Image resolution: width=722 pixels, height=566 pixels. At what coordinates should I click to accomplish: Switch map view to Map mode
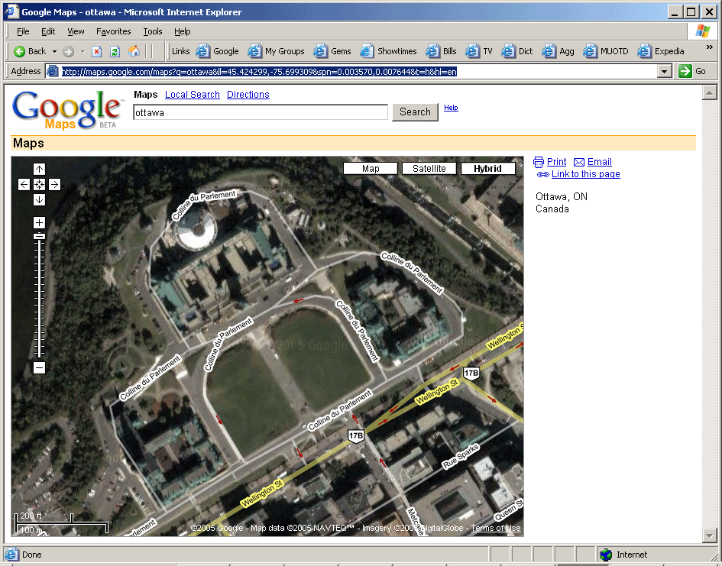pyautogui.click(x=371, y=169)
